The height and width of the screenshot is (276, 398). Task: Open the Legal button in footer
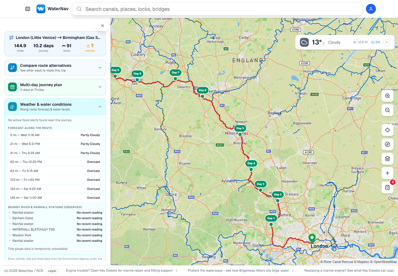(x=52, y=271)
